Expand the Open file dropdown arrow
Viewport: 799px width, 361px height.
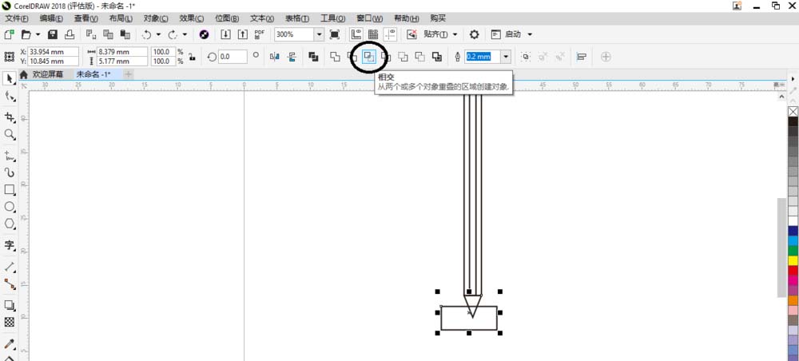point(38,34)
